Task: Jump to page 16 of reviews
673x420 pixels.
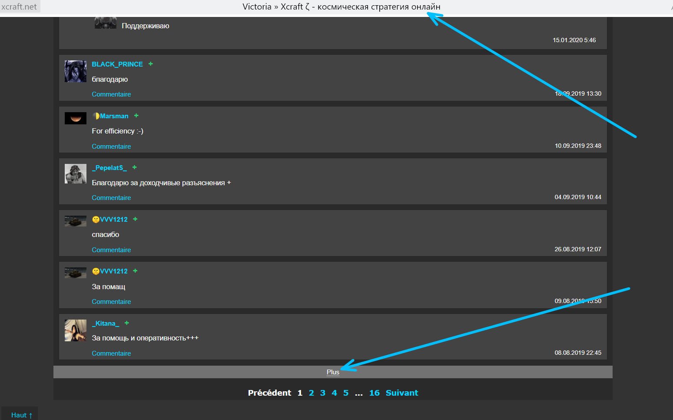Action: pos(374,393)
